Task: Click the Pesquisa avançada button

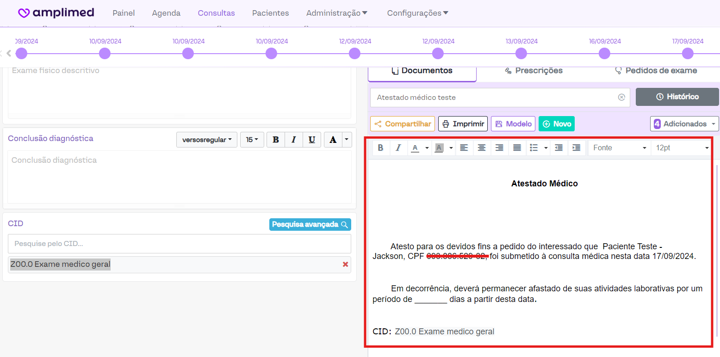Action: tap(310, 224)
